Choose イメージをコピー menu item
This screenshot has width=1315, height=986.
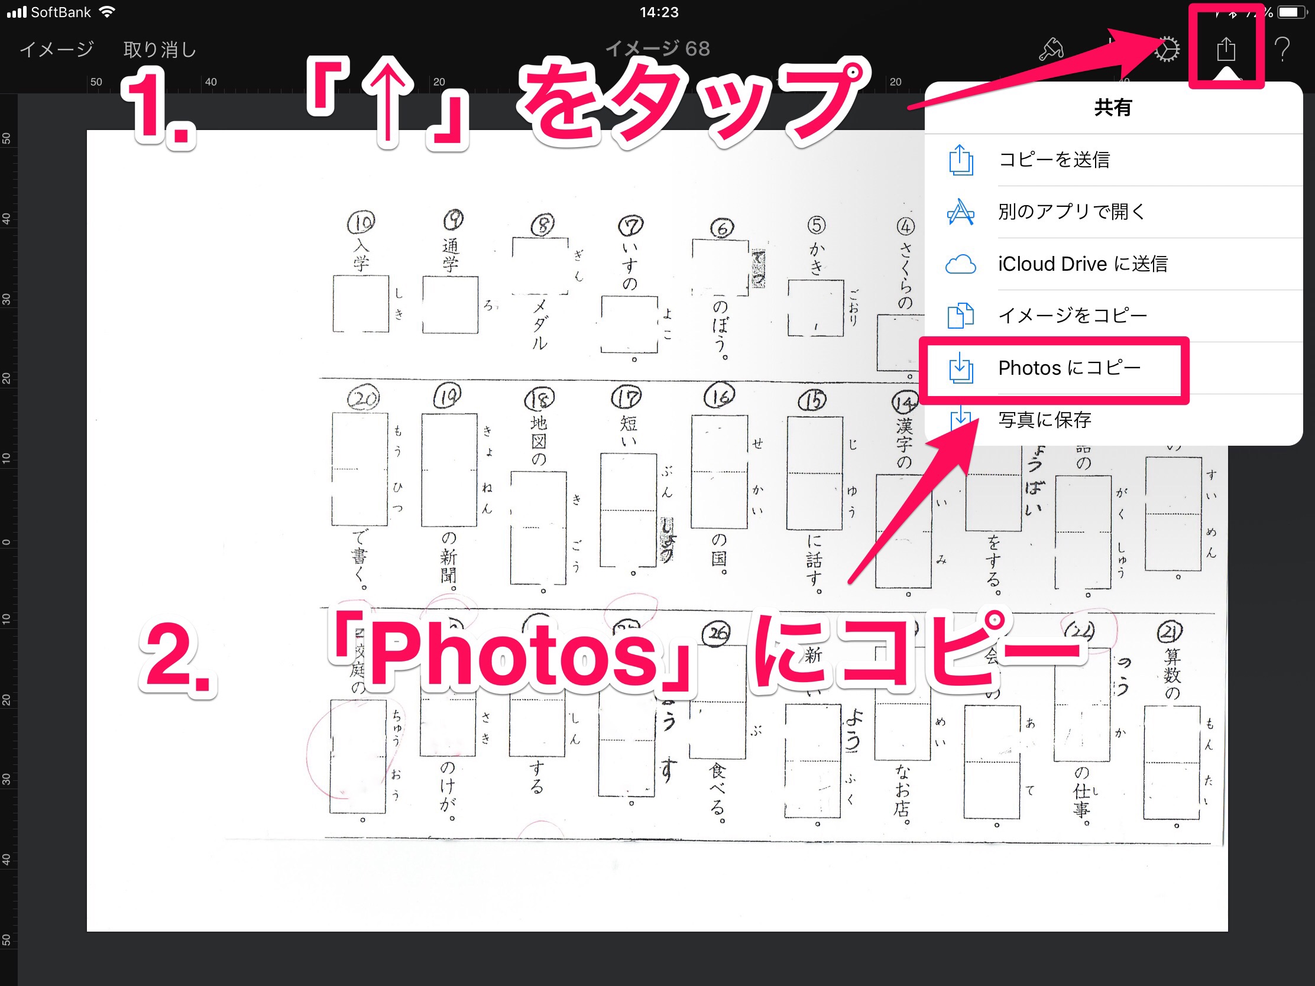click(x=1073, y=316)
